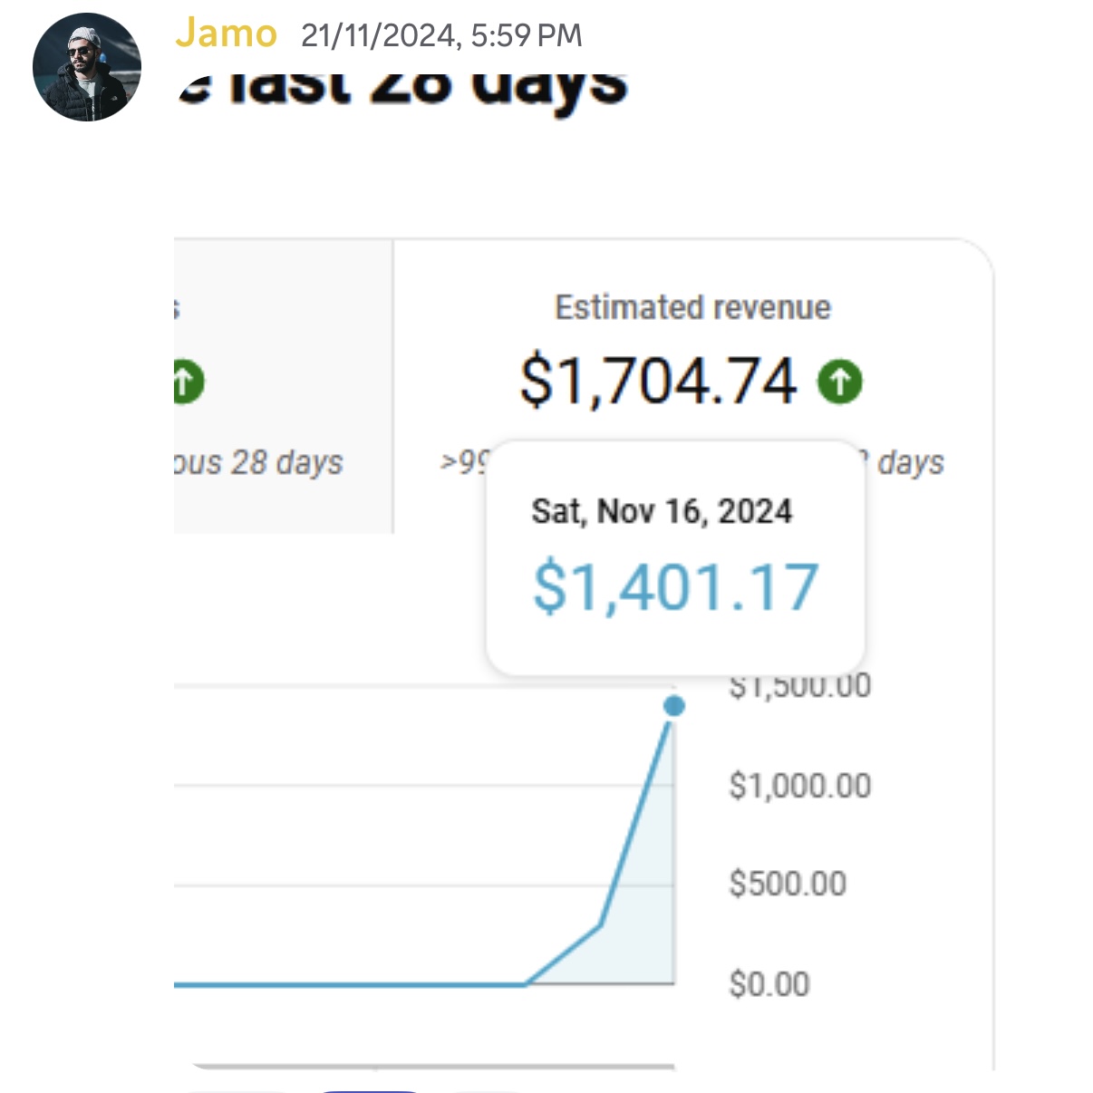Click the $1,000.00 axis label

pos(800,785)
